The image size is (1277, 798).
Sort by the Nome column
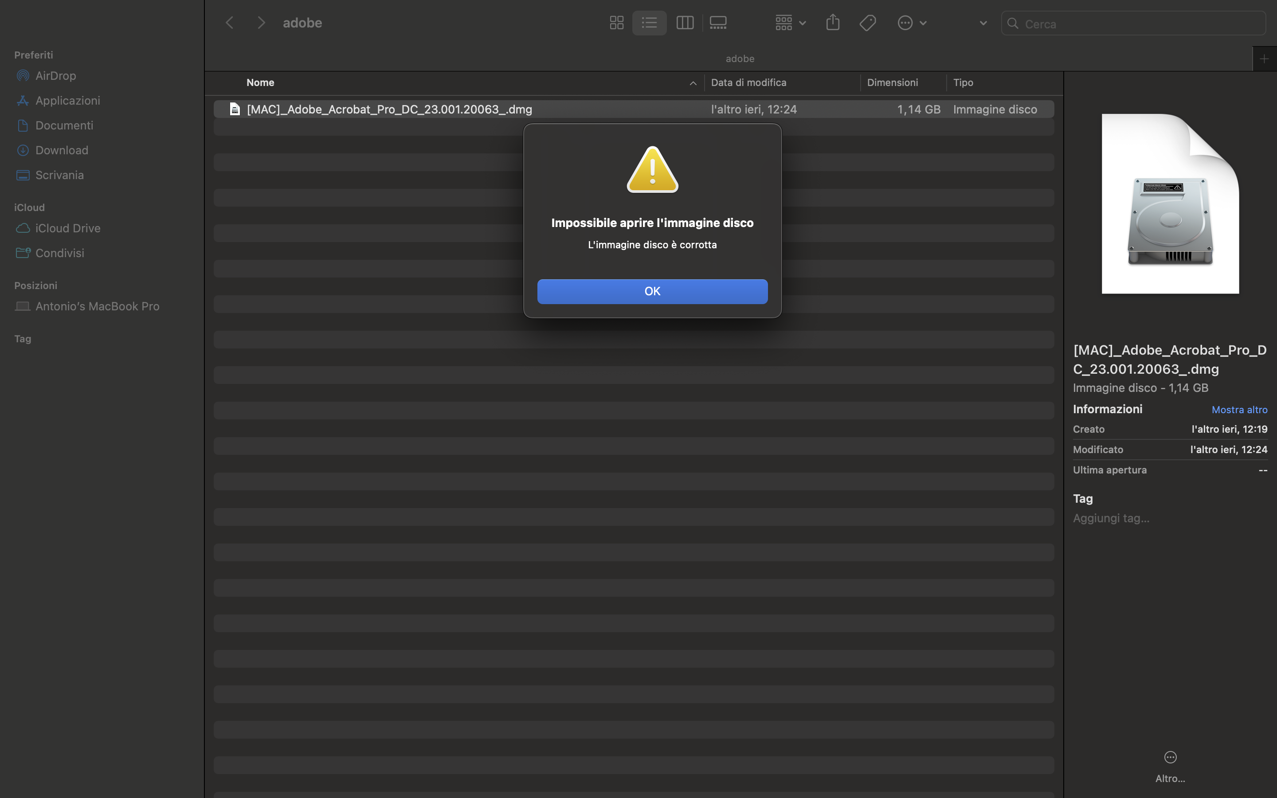[x=260, y=82]
